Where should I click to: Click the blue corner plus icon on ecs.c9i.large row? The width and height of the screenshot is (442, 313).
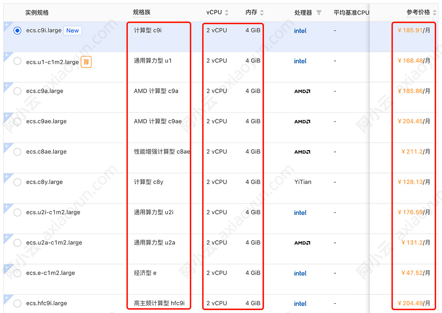point(6,25)
